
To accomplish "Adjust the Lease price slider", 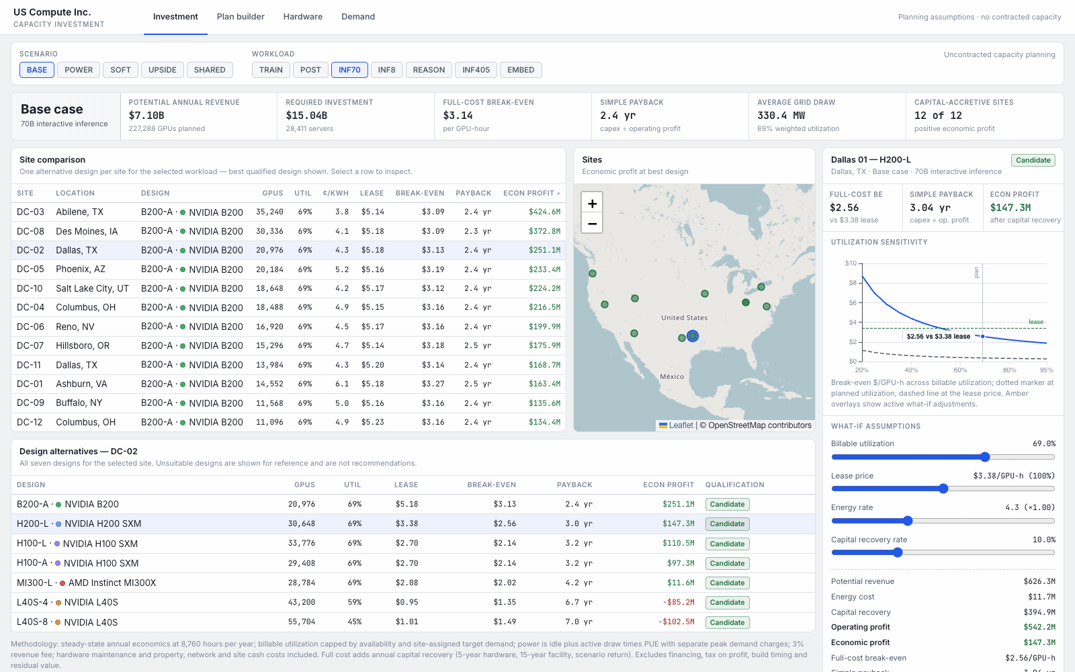I will tap(943, 489).
